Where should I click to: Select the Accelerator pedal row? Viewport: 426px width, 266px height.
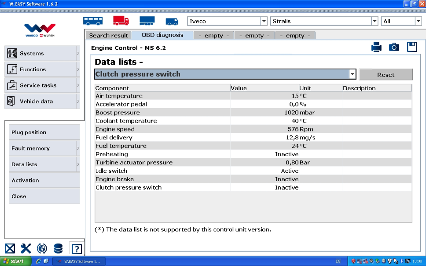(x=253, y=104)
